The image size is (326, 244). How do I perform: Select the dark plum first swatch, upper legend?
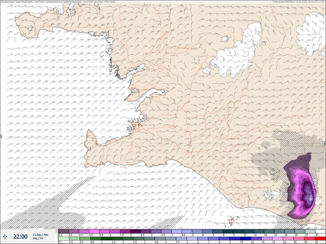coord(63,231)
